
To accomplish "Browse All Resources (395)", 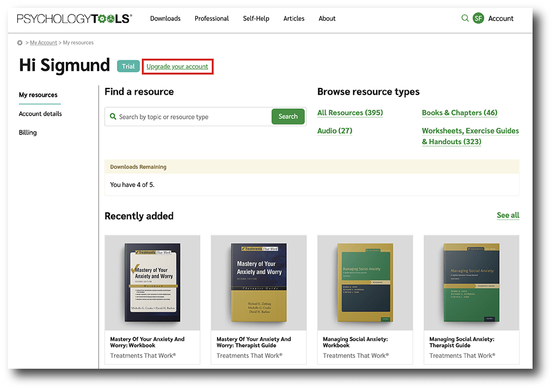I will [x=350, y=113].
